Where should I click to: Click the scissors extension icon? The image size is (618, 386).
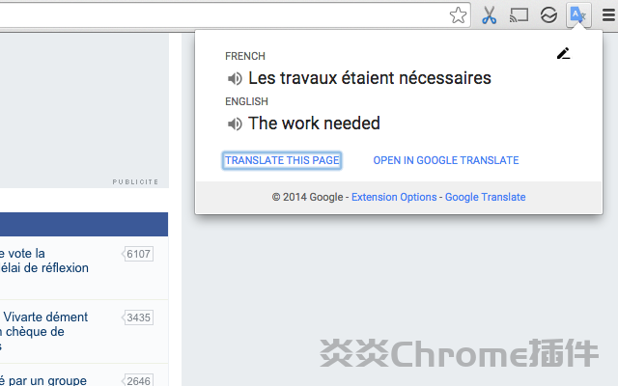[490, 15]
